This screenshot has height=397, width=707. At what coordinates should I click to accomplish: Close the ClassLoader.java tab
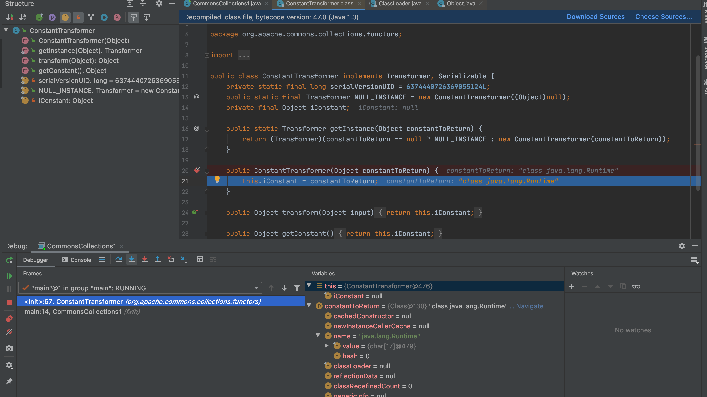point(427,3)
